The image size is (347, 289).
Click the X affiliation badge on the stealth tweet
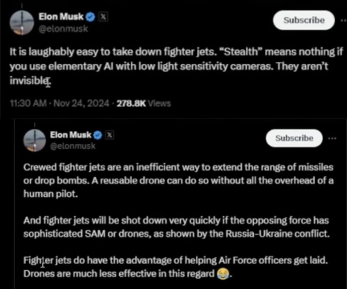pos(103,17)
